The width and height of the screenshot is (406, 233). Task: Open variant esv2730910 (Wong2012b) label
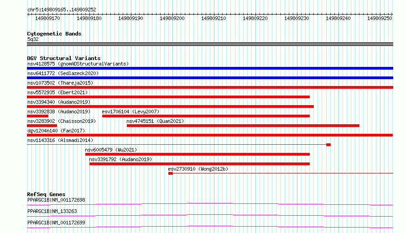198,169
